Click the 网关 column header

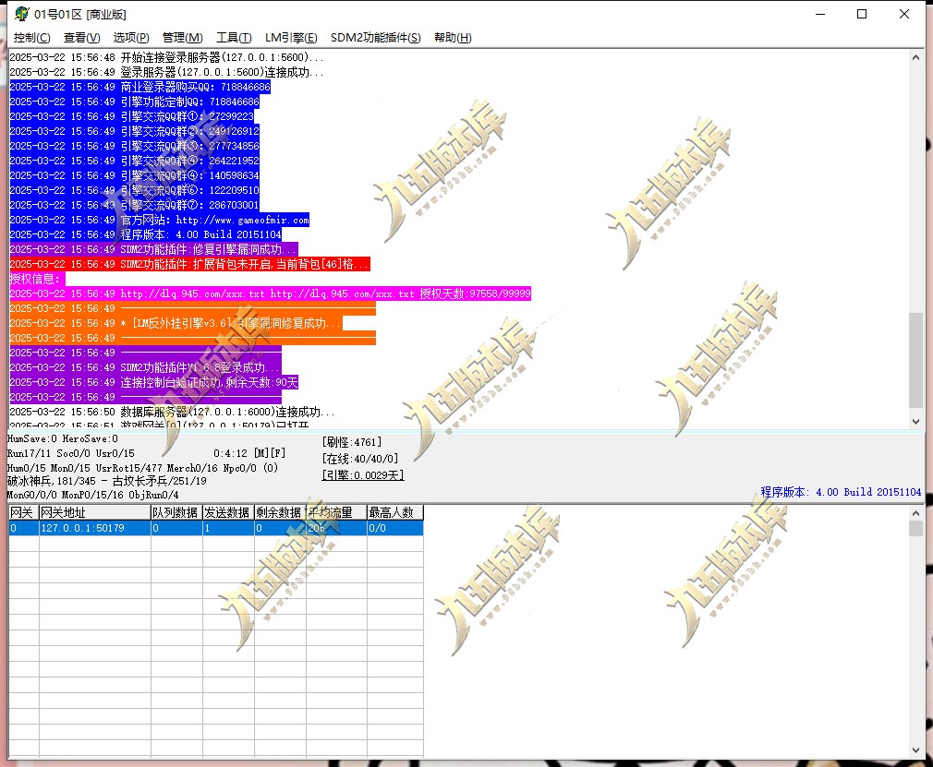tap(24, 512)
